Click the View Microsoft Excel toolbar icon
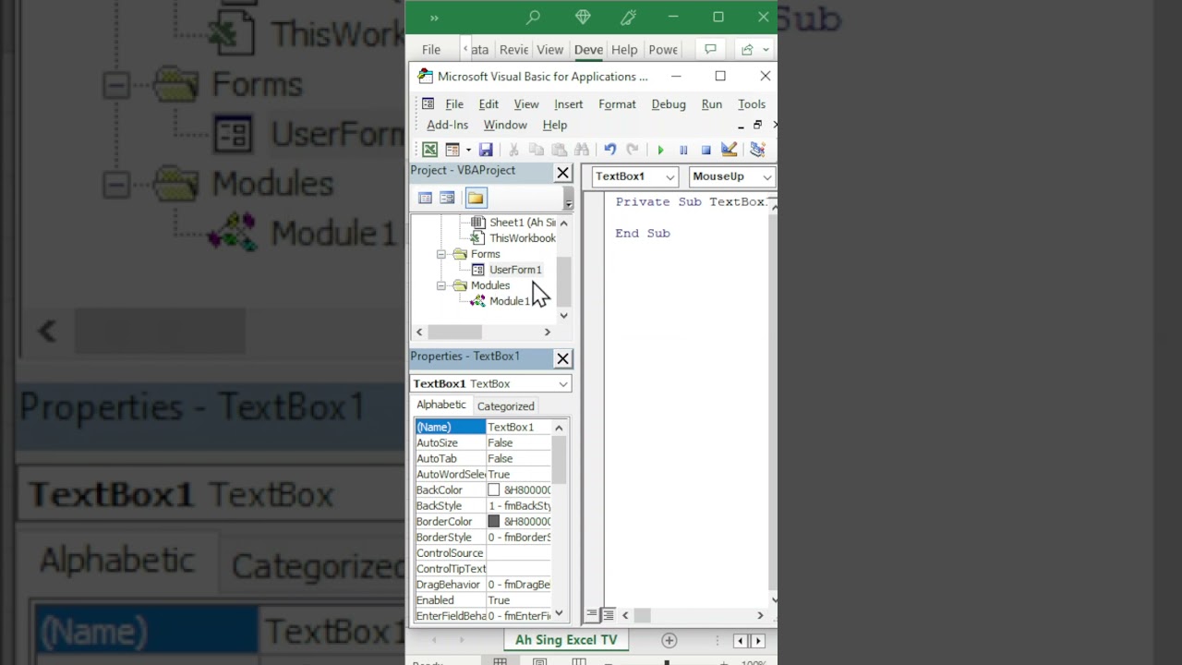The height and width of the screenshot is (665, 1182). point(430,150)
